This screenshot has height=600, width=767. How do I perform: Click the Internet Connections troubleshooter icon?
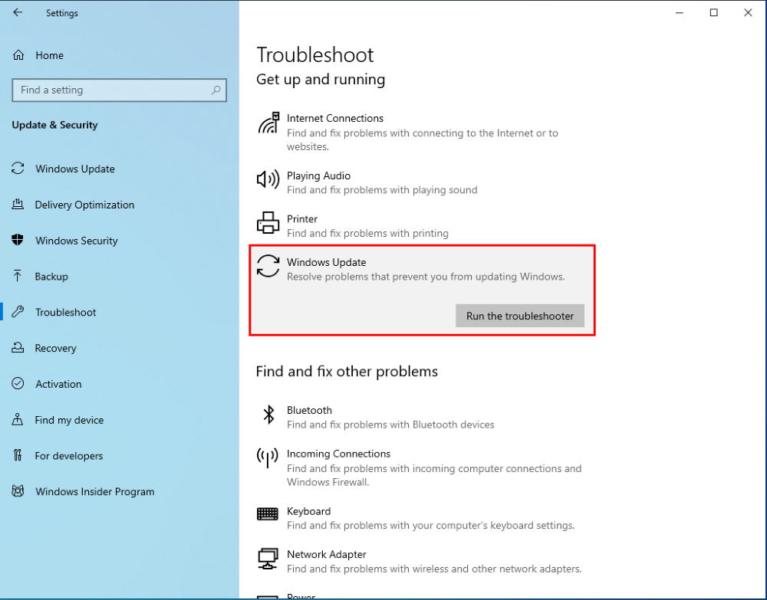pos(268,123)
